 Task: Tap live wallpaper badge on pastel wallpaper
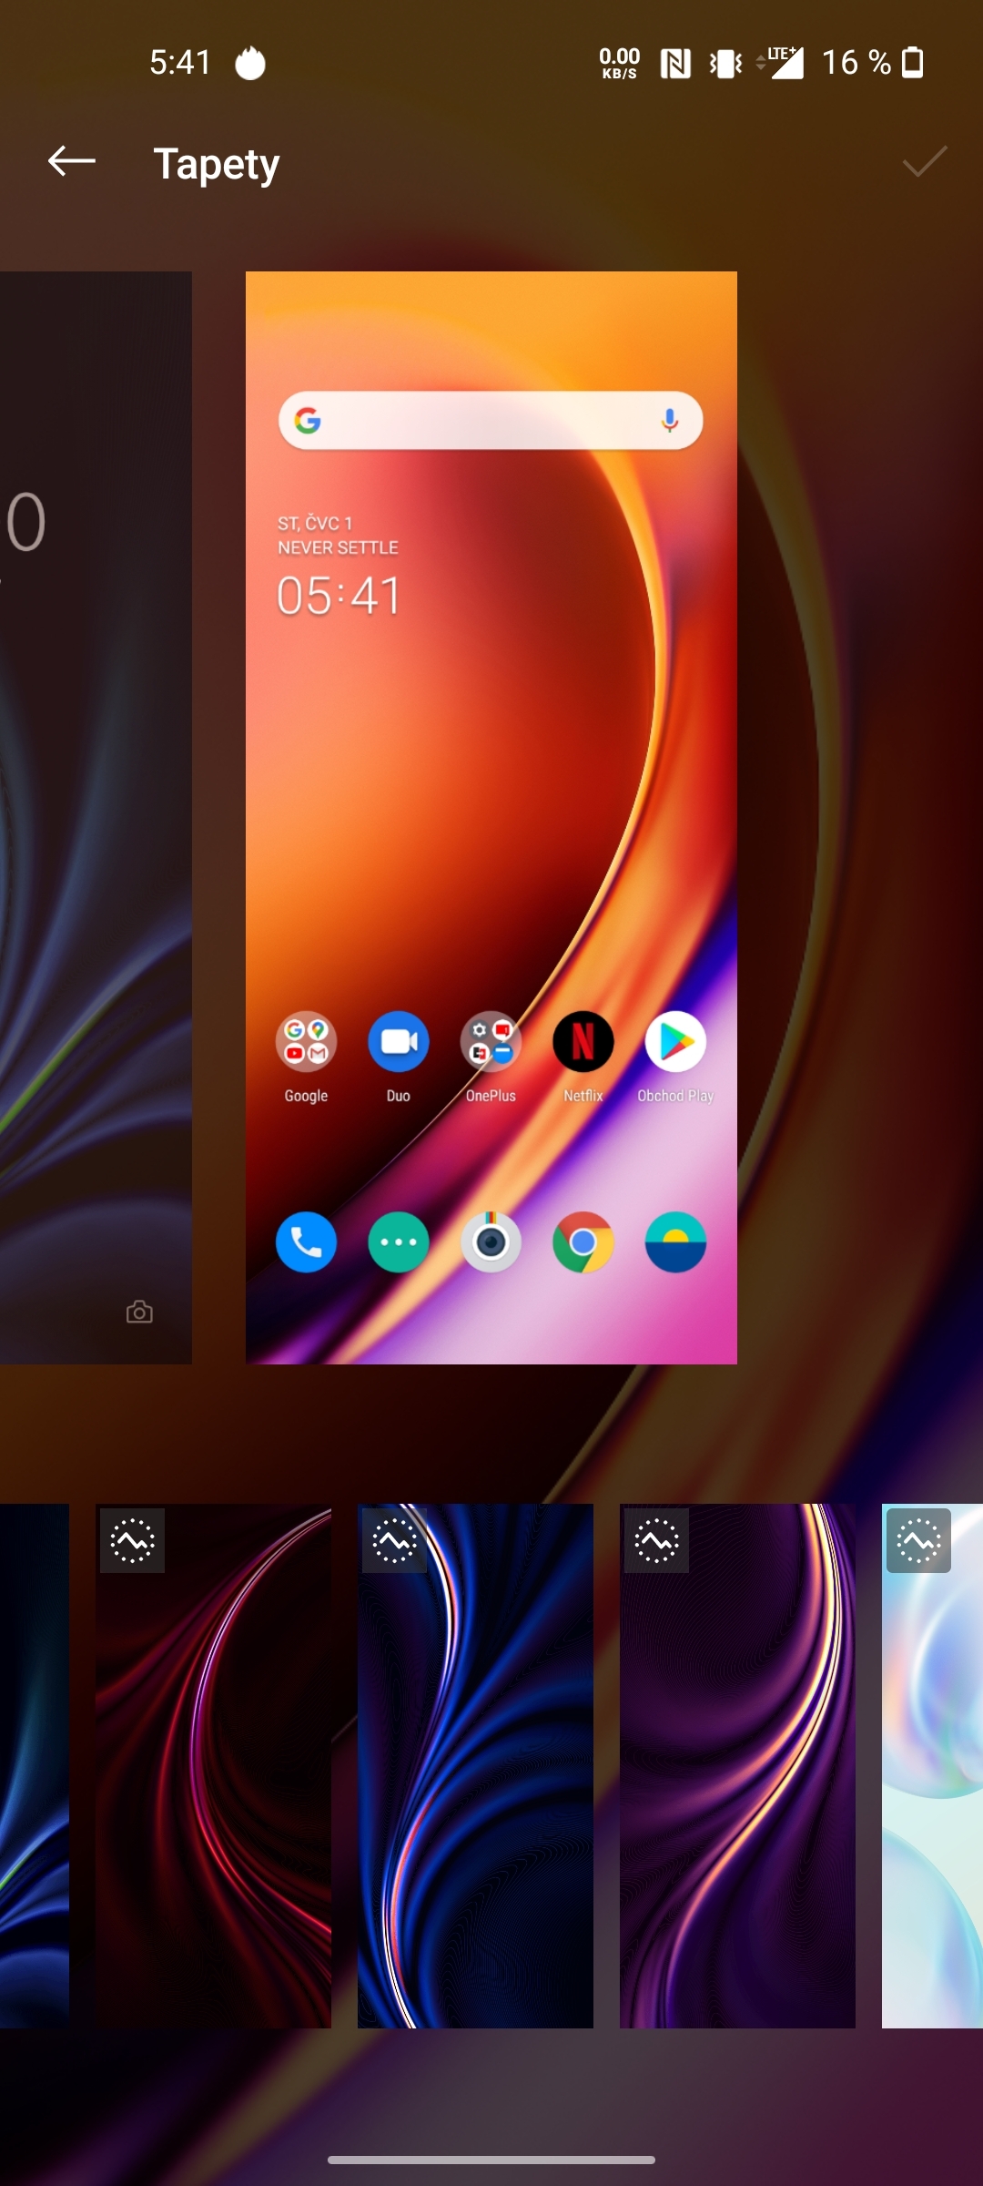click(918, 1541)
